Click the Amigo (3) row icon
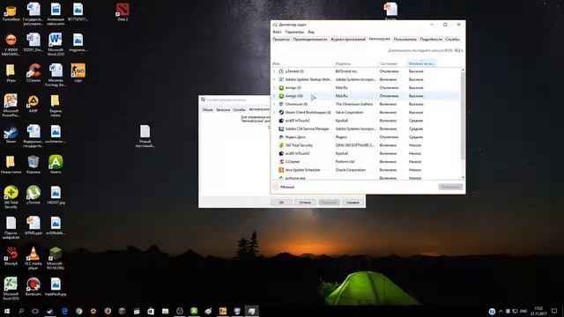 281,88
